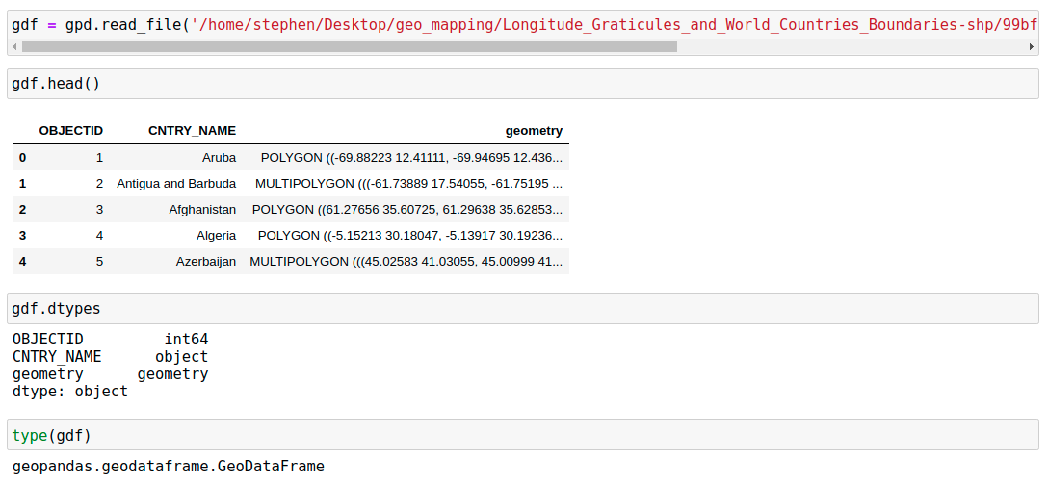1048x482 pixels.
Task: Click into the gpd.read_file code cell
Action: (520, 23)
